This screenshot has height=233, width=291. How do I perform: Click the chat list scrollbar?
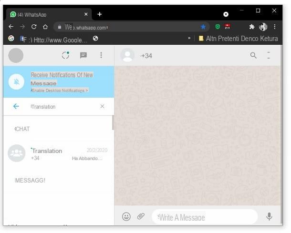point(113,123)
